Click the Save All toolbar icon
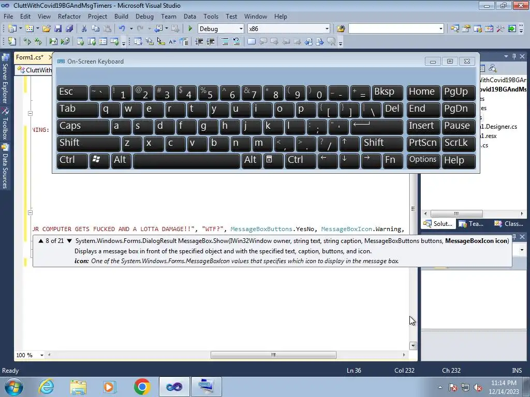530x397 pixels. pyautogui.click(x=69, y=29)
